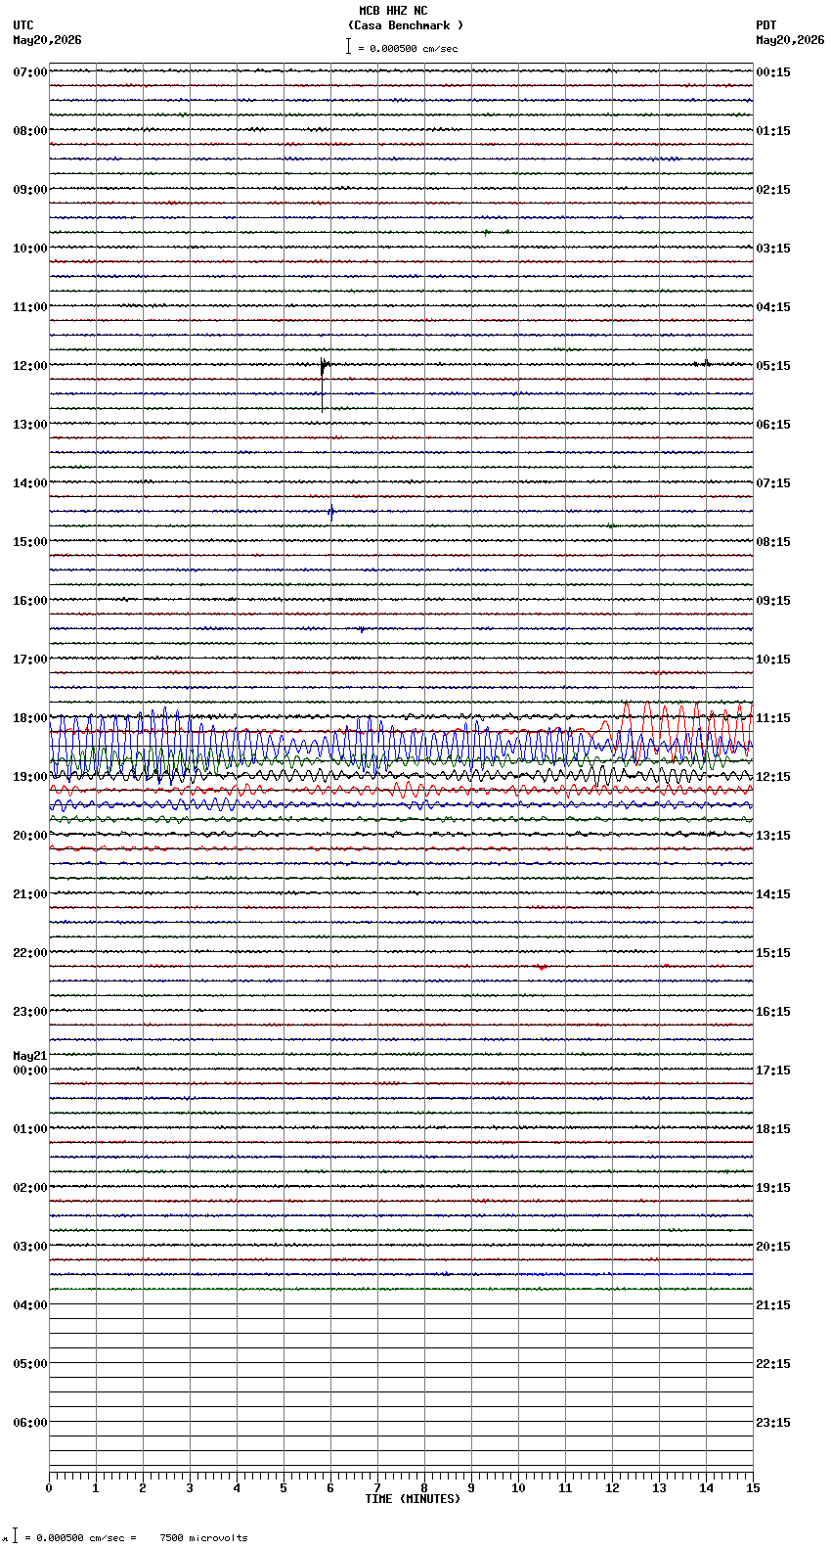Click the 12:00 UTC time label
831x1550 pixels.
click(30, 366)
